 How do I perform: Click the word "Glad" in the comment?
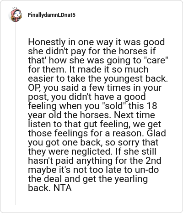click(x=156, y=133)
